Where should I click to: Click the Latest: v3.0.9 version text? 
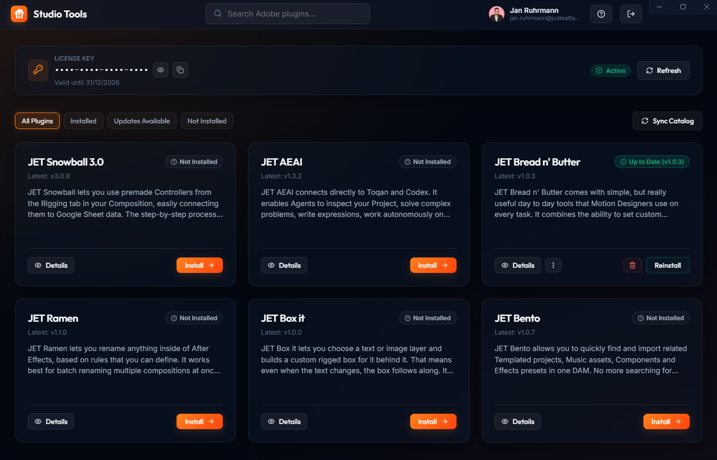click(x=49, y=176)
